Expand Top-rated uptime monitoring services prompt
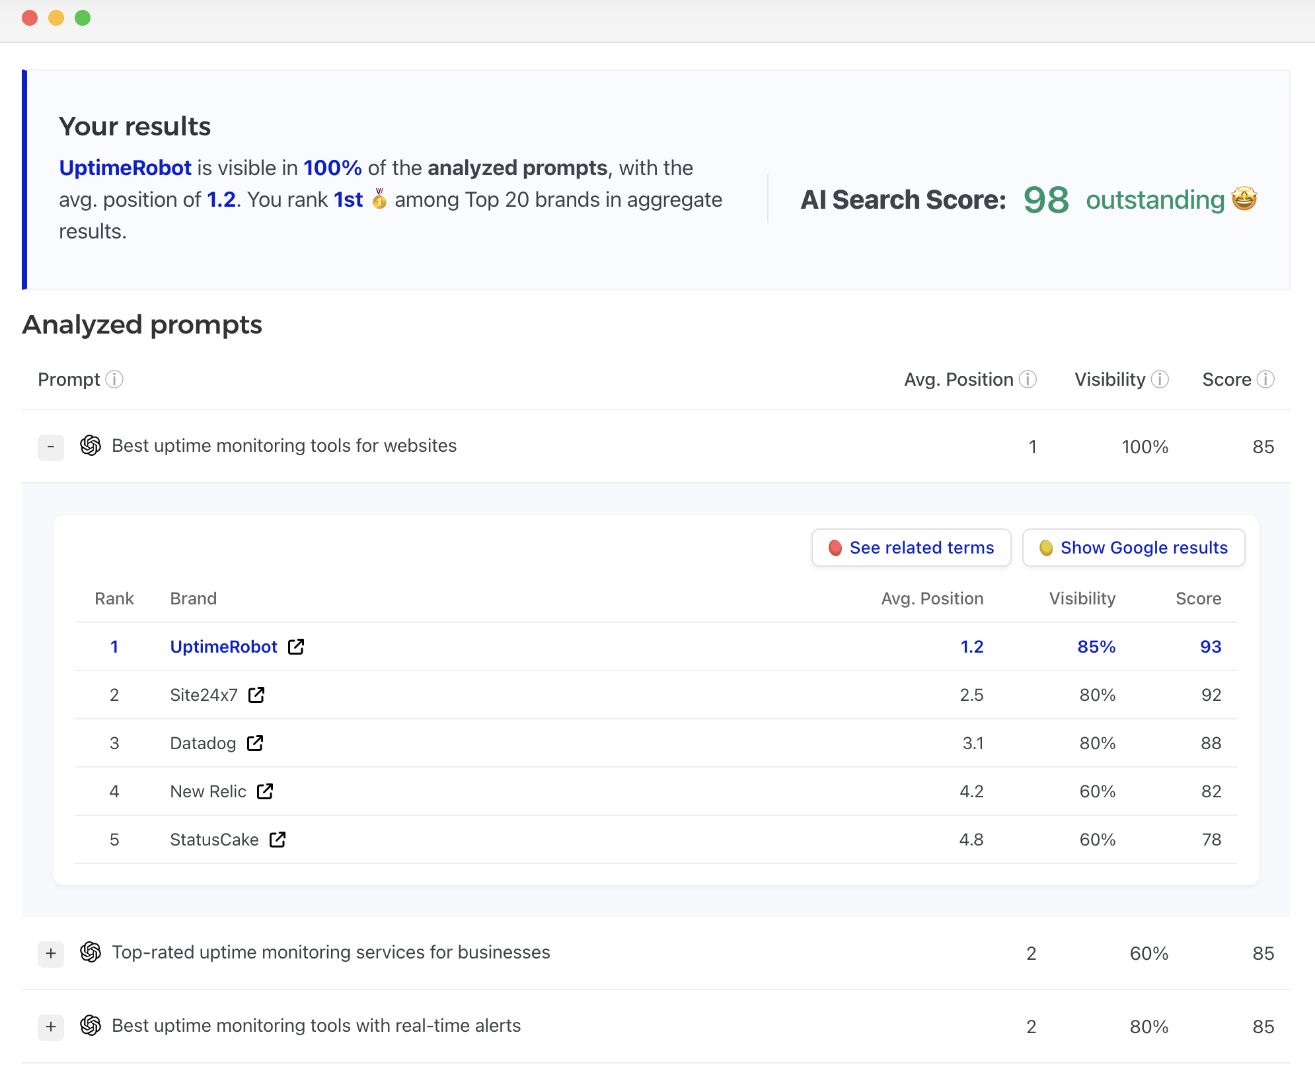Viewport: 1315px width, 1082px height. coord(51,954)
